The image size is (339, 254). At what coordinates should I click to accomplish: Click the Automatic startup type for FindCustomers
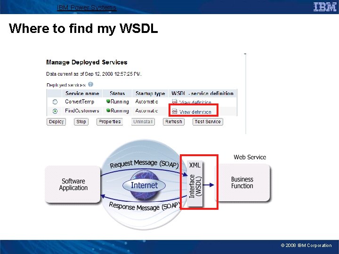click(x=146, y=111)
